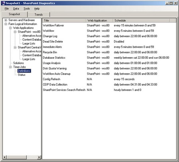Image resolution: width=179 pixels, height=162 pixels.
Task: Sort by the Title column header
Action: tap(64, 20)
